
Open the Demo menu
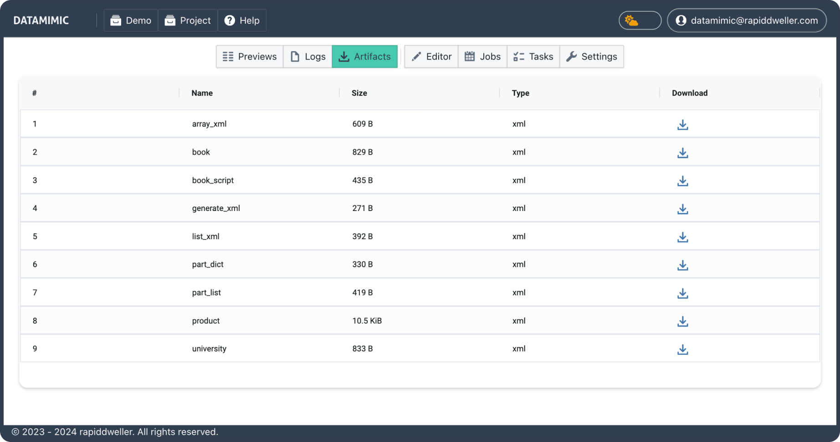130,20
